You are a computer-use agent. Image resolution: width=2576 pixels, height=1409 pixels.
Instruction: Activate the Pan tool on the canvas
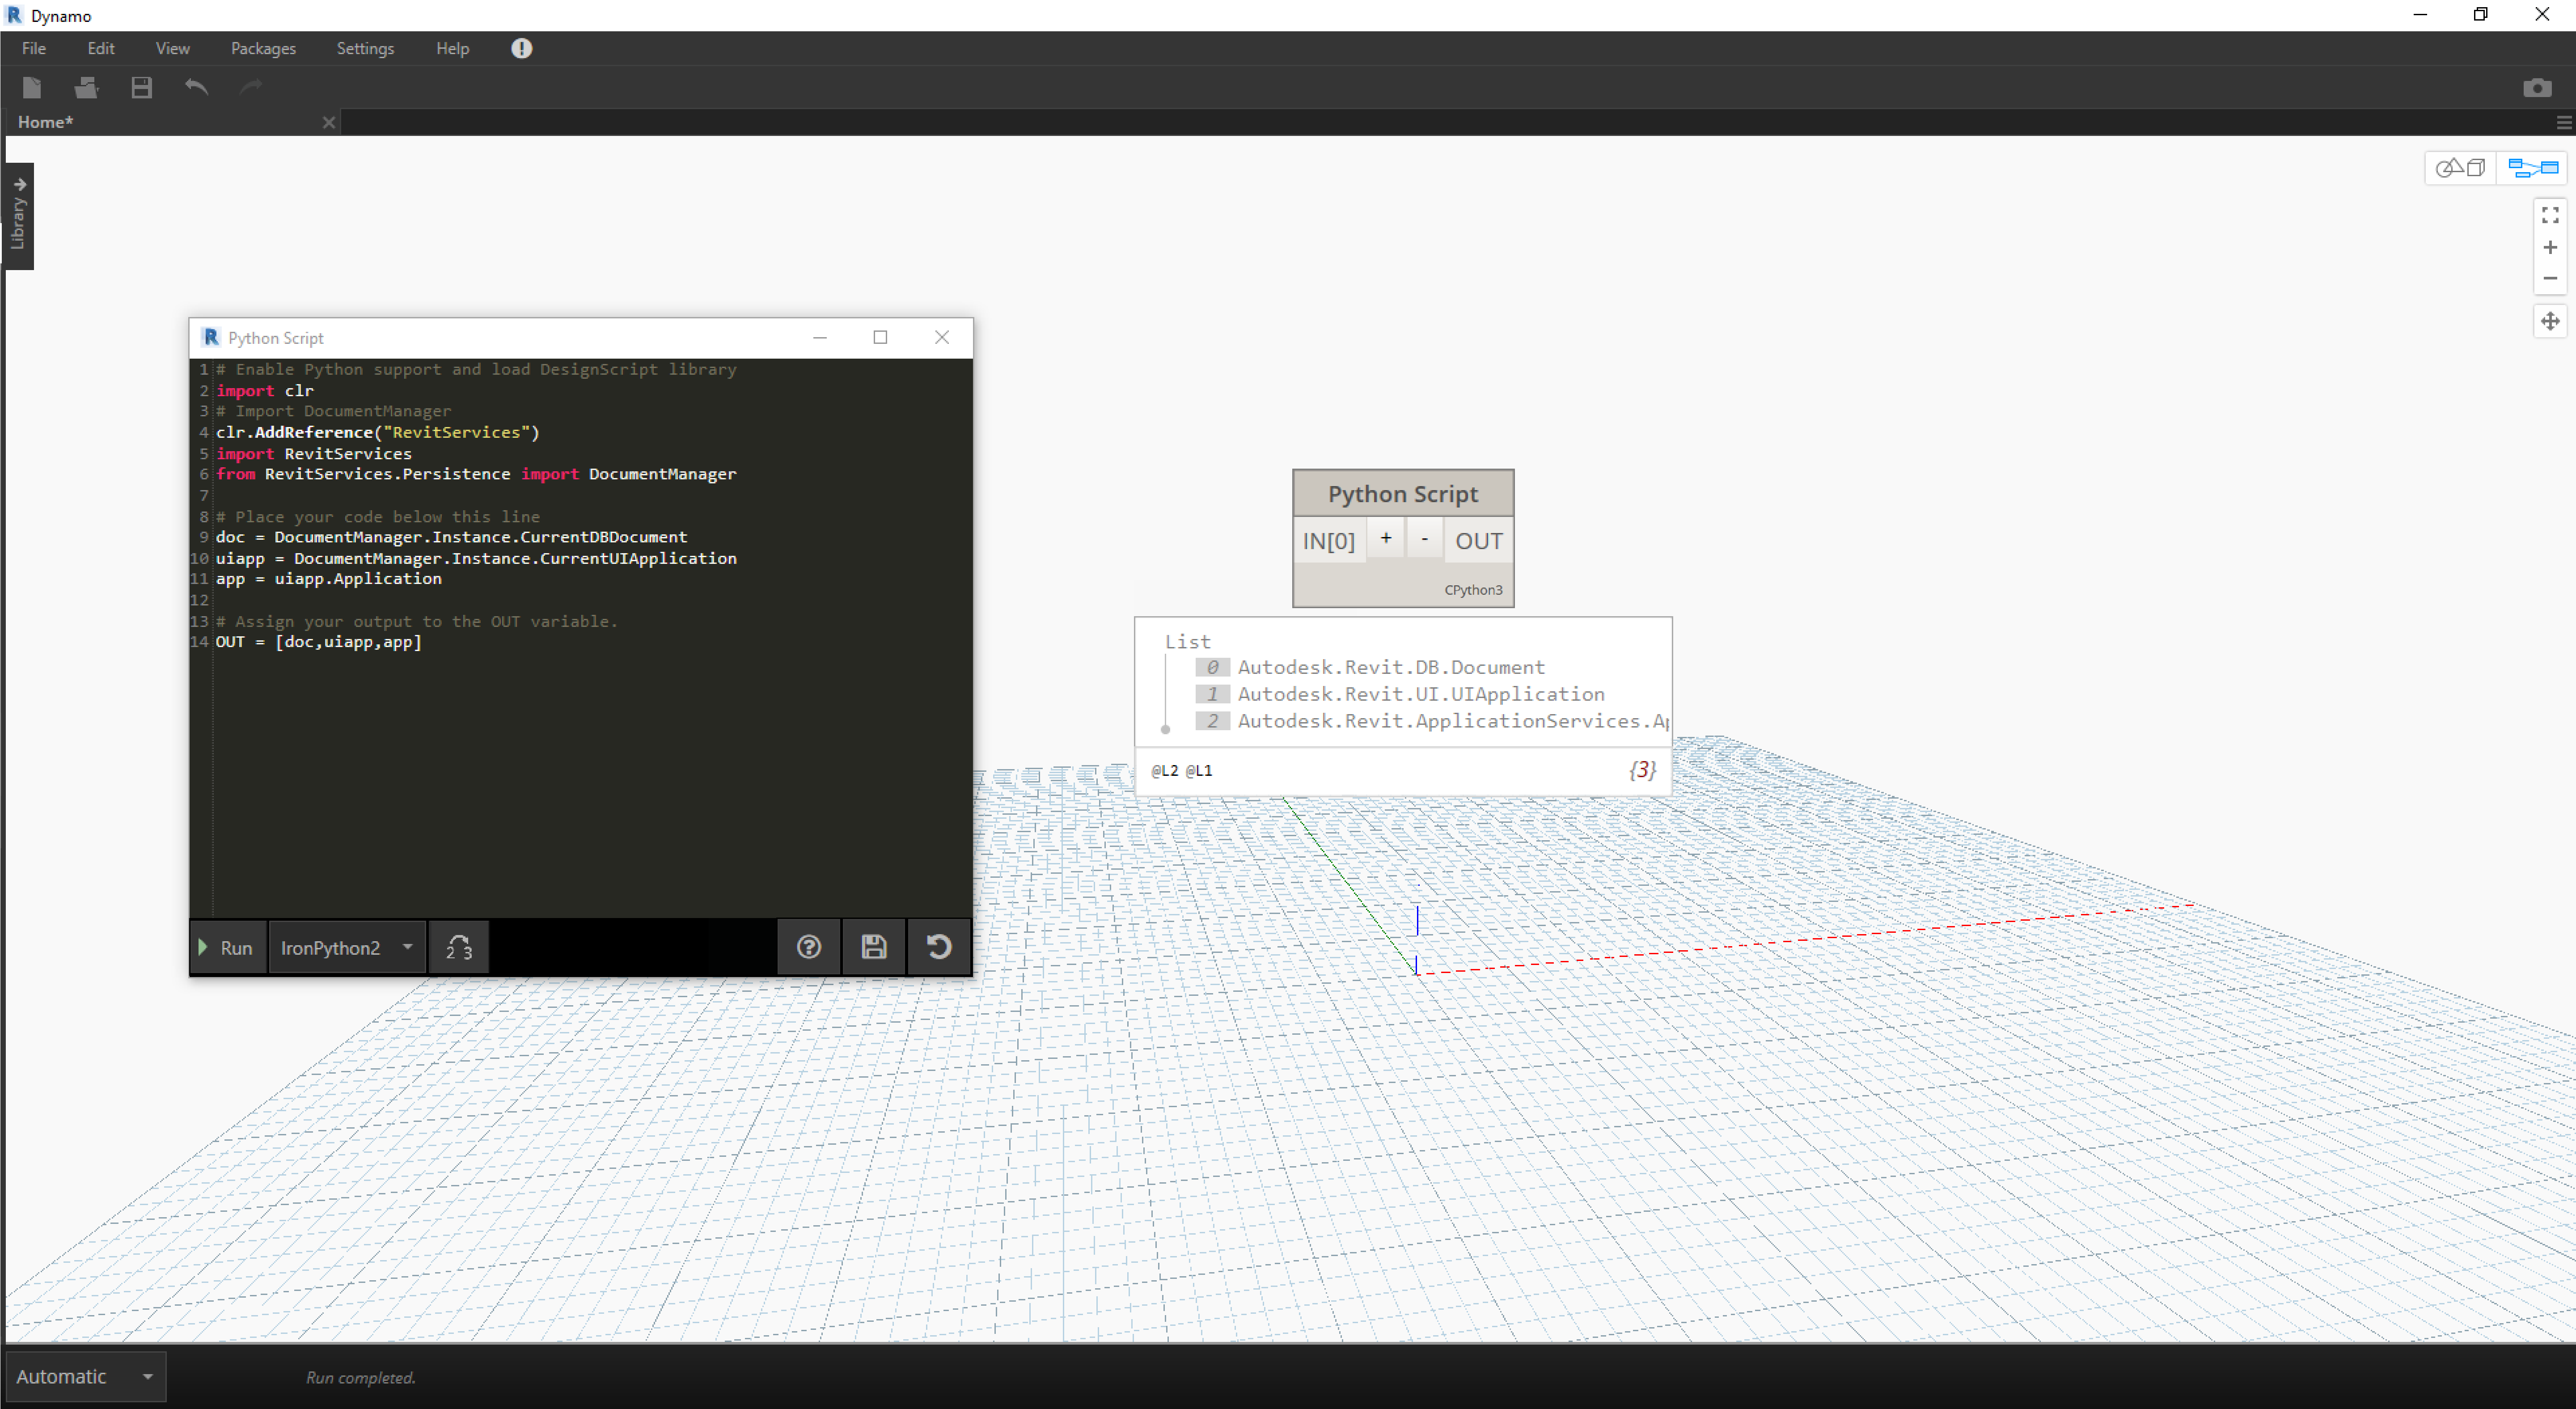point(2549,321)
